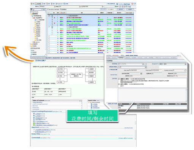The width and height of the screenshot is (194, 150).
Task: Click the Linked Knowledge folder icon in Quick Links
Action: click(x=91, y=103)
